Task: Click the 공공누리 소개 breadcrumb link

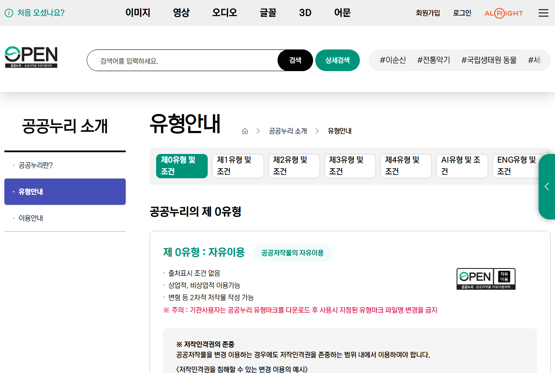Action: coord(288,131)
